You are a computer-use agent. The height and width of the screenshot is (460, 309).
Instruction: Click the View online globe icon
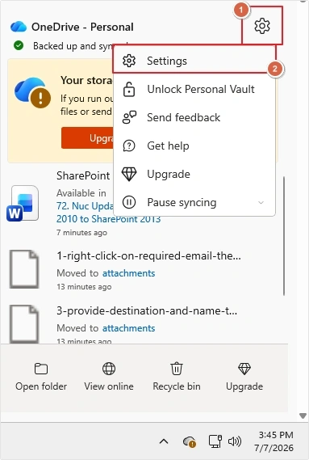pos(109,369)
